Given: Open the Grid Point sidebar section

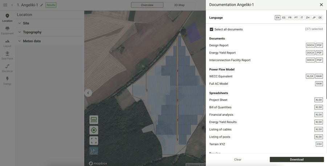Looking at the screenshot, I should point(7,55).
